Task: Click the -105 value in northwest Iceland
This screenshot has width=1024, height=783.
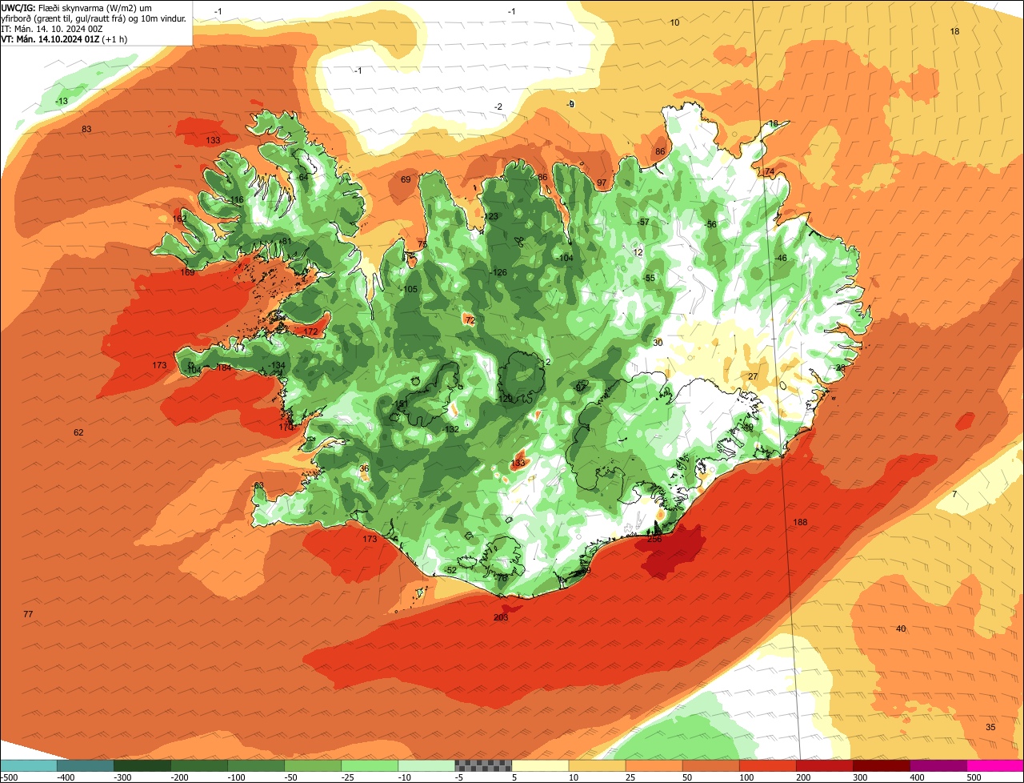Action: [x=409, y=290]
